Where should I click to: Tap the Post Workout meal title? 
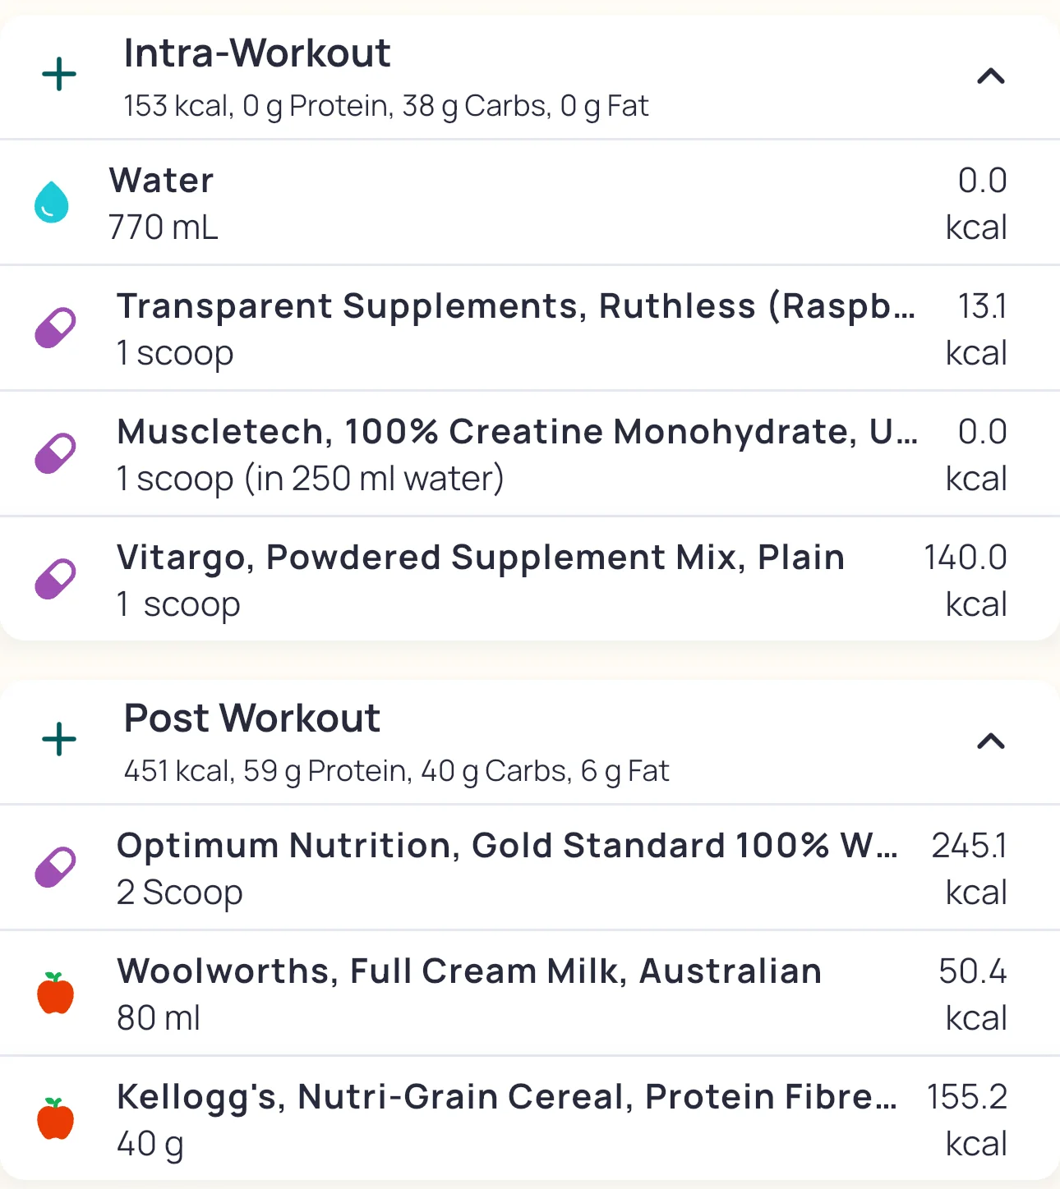251,719
